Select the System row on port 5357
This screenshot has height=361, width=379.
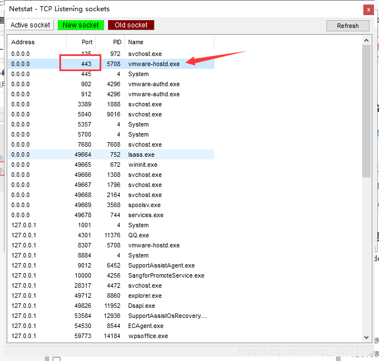(x=111, y=124)
